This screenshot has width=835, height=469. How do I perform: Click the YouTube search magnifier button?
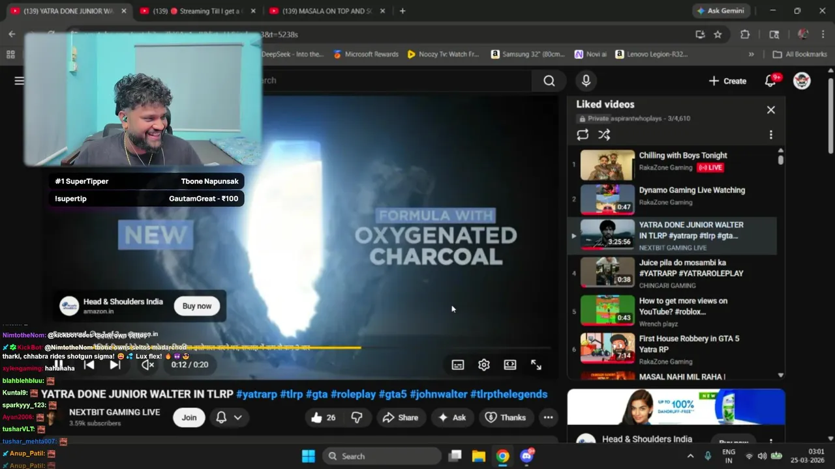[x=549, y=81]
